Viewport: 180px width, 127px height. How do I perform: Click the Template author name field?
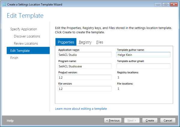[143, 55]
